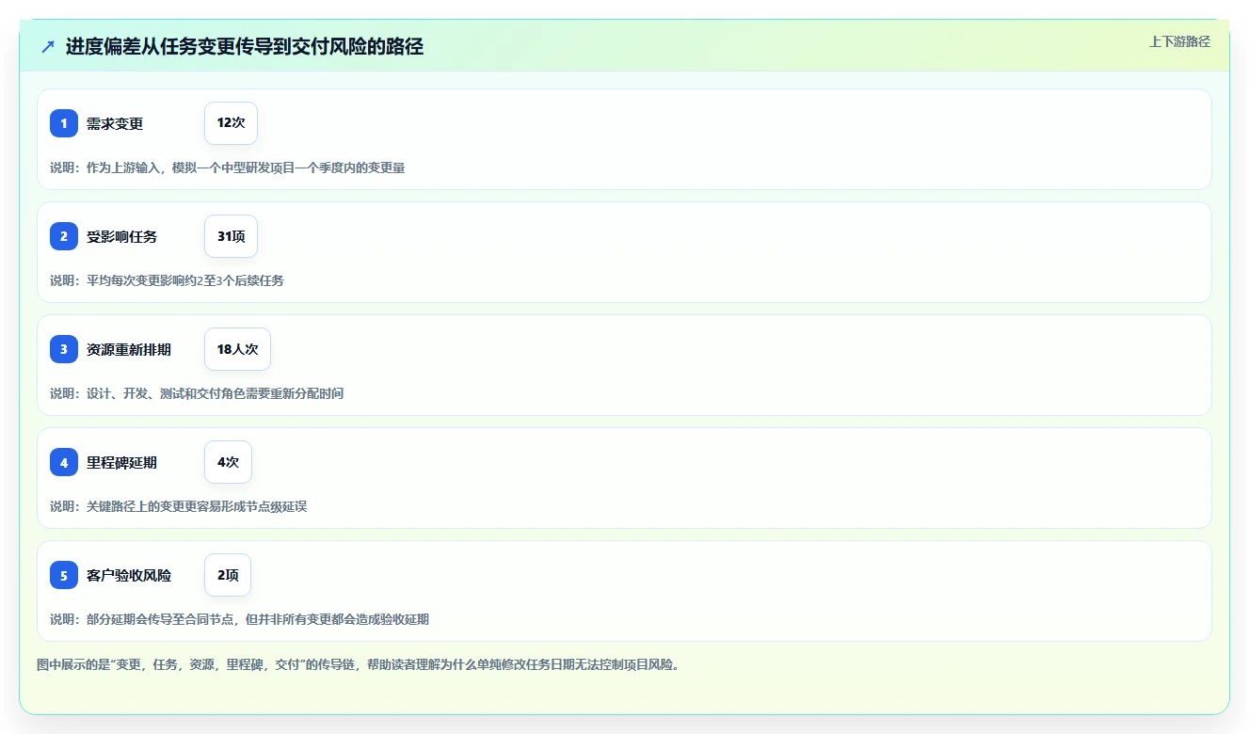Click the description starting 说明：部分延期会传导

pos(239,619)
